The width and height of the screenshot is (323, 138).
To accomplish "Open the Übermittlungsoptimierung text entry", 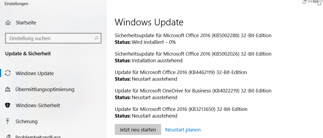I will (45, 89).
